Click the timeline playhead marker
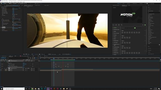Image resolution: width=161 pixels, height=90 pixels. point(54,58)
